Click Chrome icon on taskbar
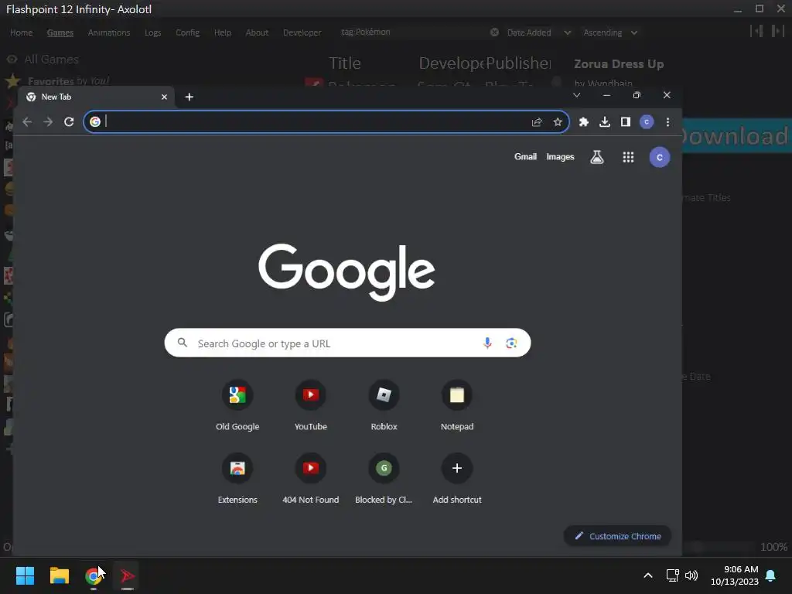This screenshot has height=594, width=792. click(x=94, y=575)
